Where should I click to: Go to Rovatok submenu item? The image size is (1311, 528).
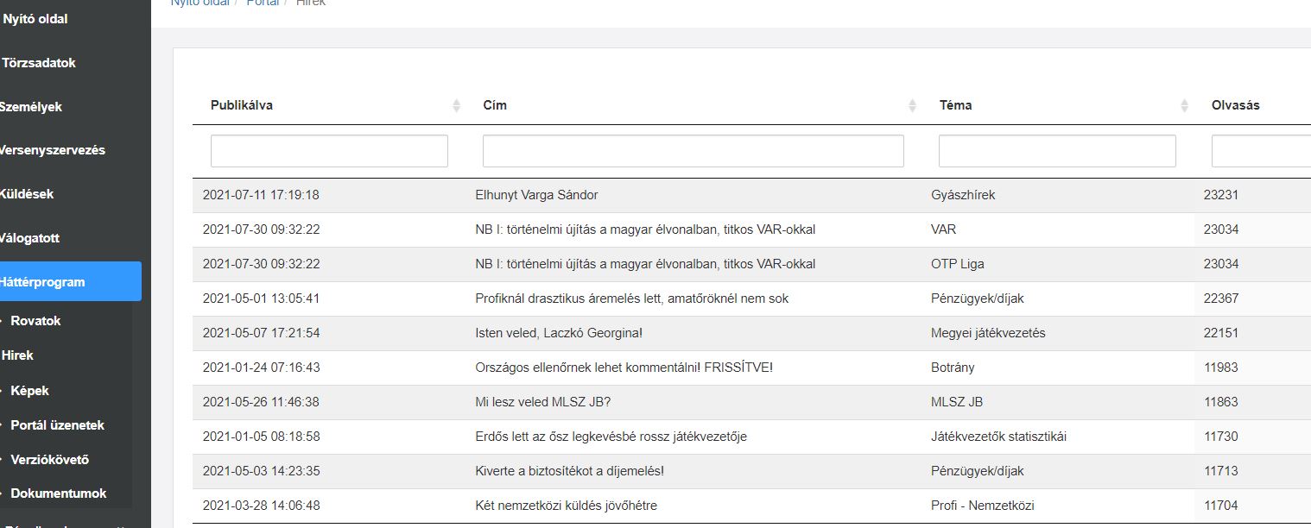35,321
